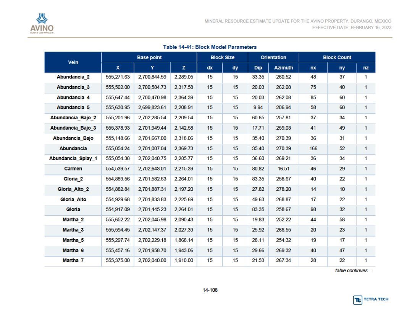The image size is (420, 325).
Task: Select the Orientation header cell
Action: tap(273, 57)
